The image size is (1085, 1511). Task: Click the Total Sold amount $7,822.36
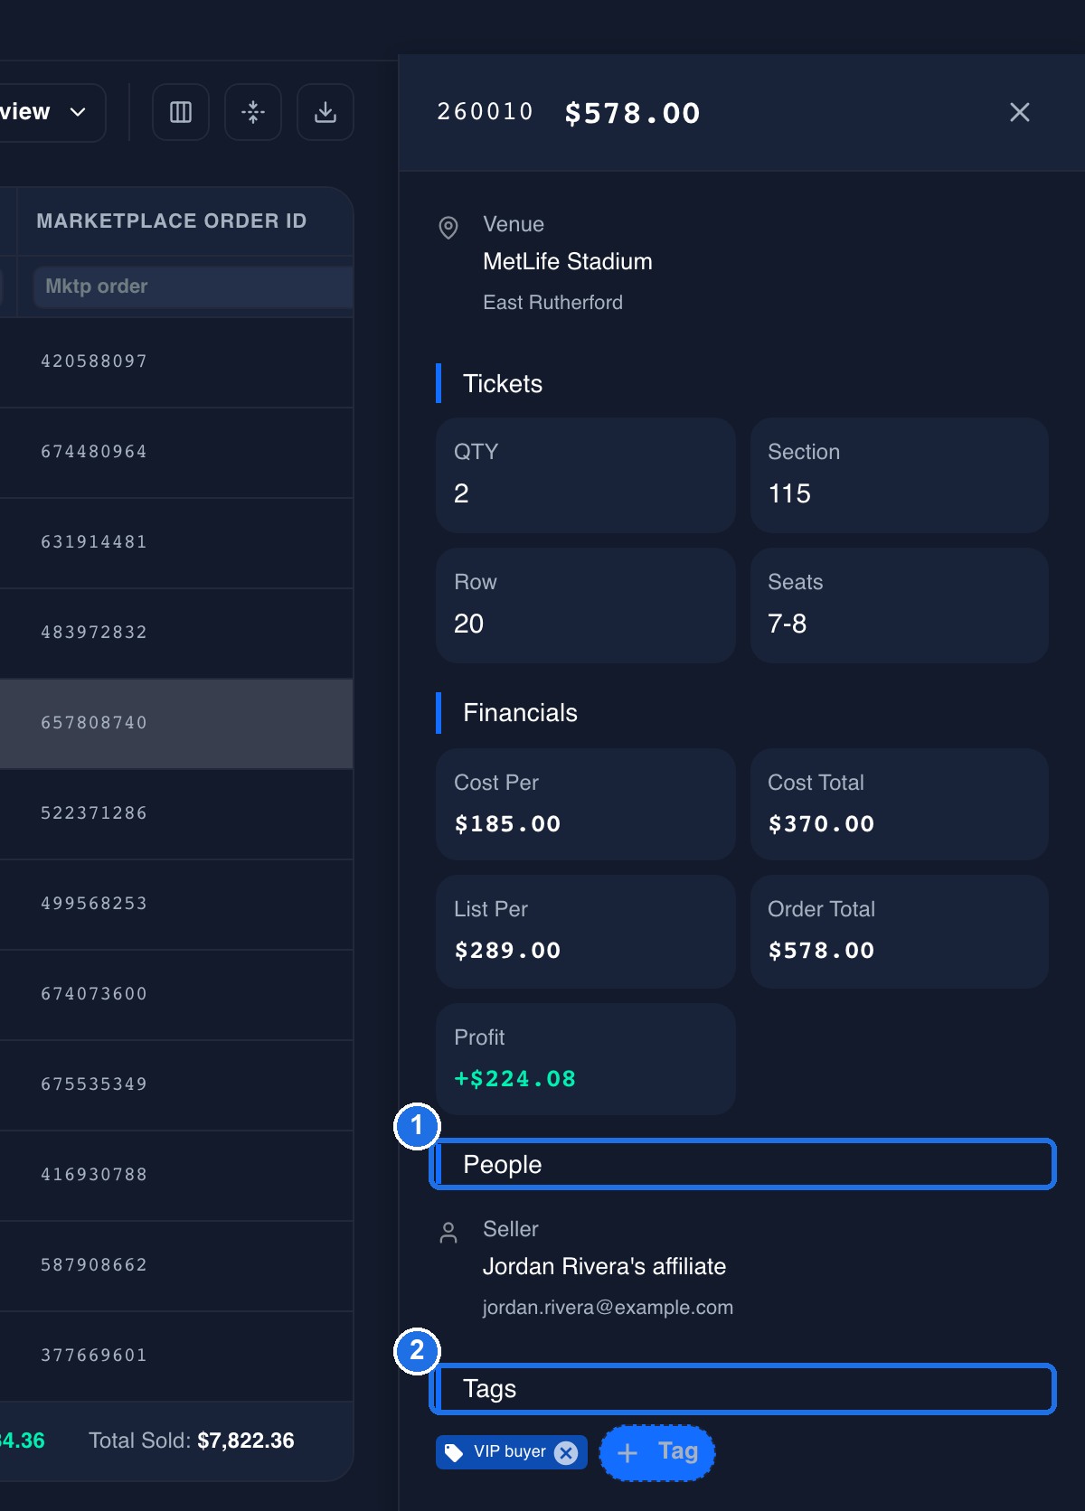tap(246, 1441)
